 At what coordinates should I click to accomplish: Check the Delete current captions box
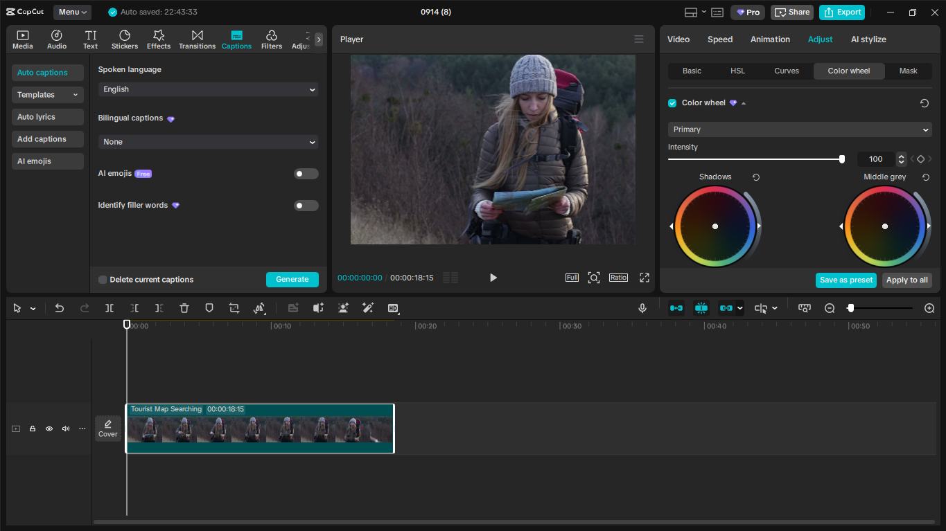(102, 280)
